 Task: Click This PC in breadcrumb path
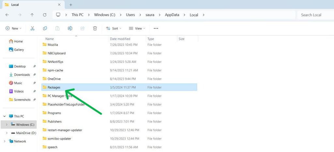point(78,15)
